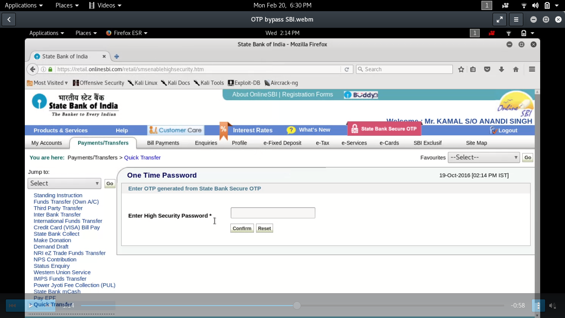The image size is (565, 318).
Task: Click the State Bank of India logo
Action: pos(75,105)
